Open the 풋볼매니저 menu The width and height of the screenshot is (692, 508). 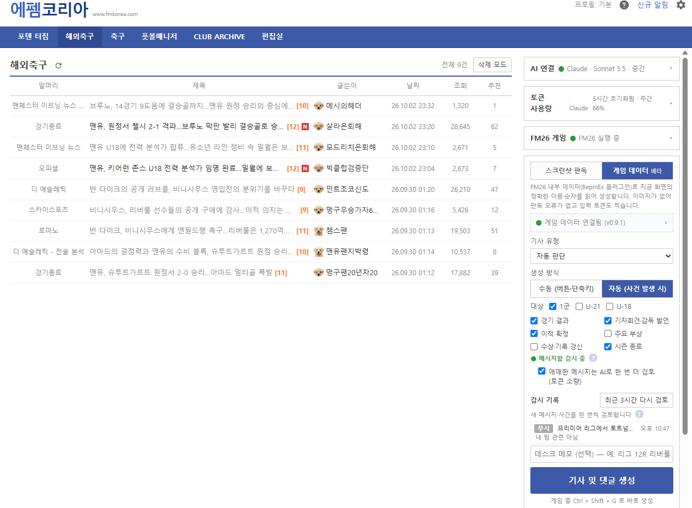[x=159, y=37]
